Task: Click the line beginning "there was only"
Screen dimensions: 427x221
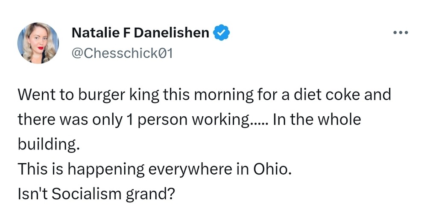Action: pyautogui.click(x=189, y=120)
